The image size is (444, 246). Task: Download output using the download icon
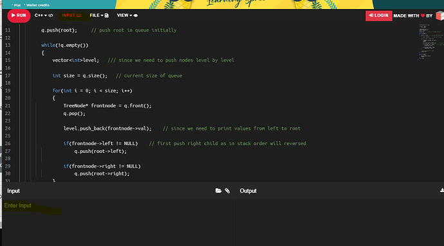(441, 190)
